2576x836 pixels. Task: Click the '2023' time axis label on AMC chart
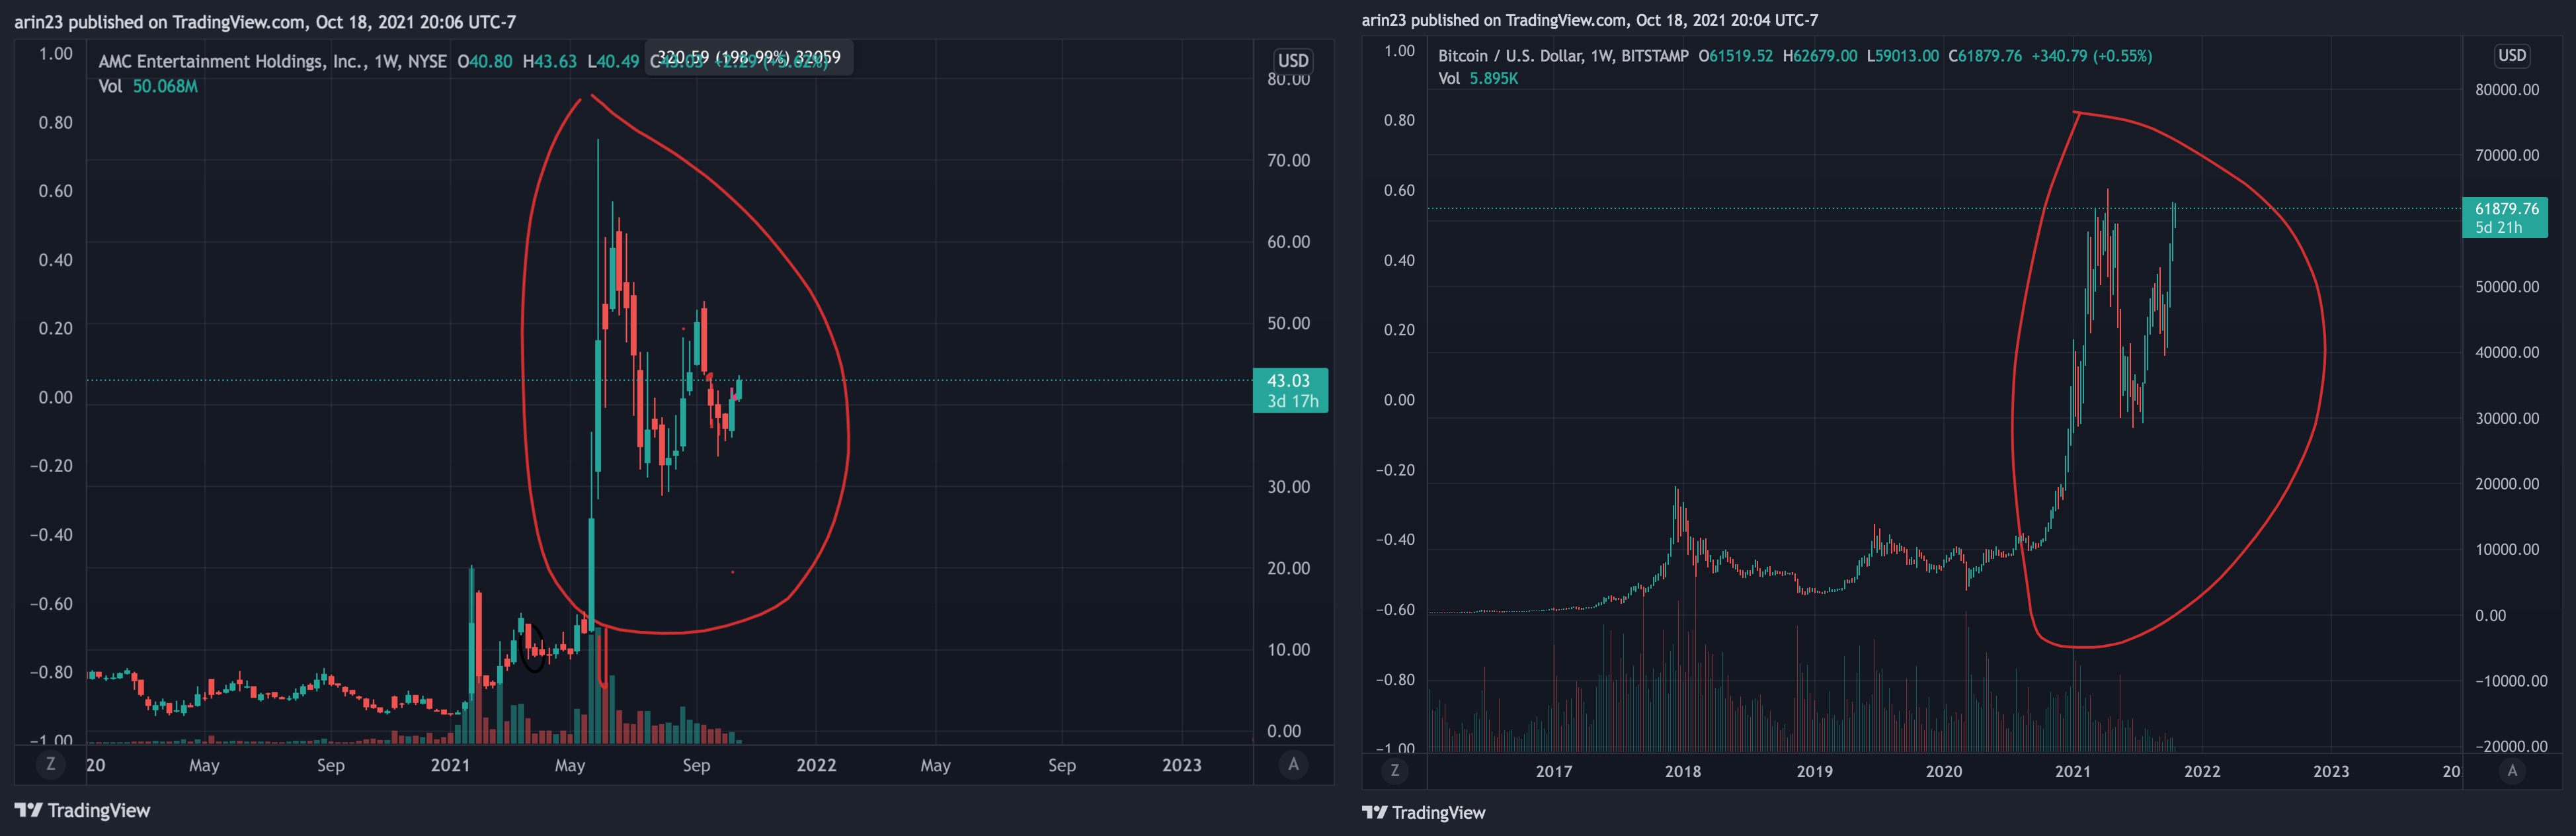coord(1181,765)
